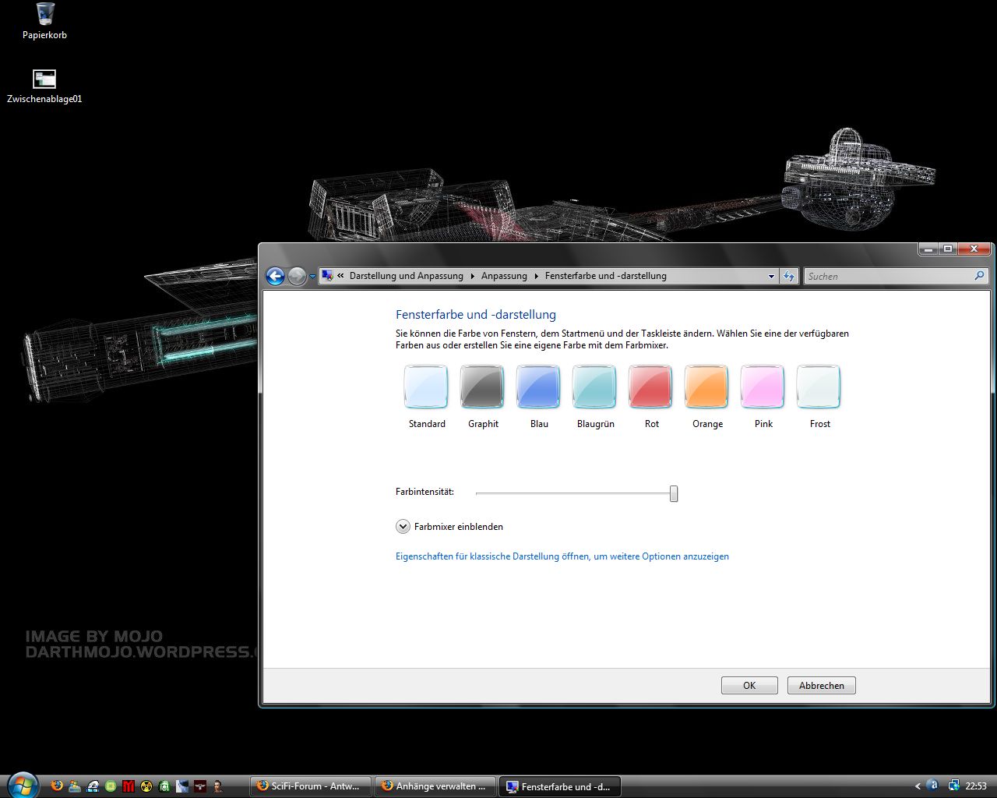
Task: Click the refresh button beside address bar
Action: pos(789,276)
